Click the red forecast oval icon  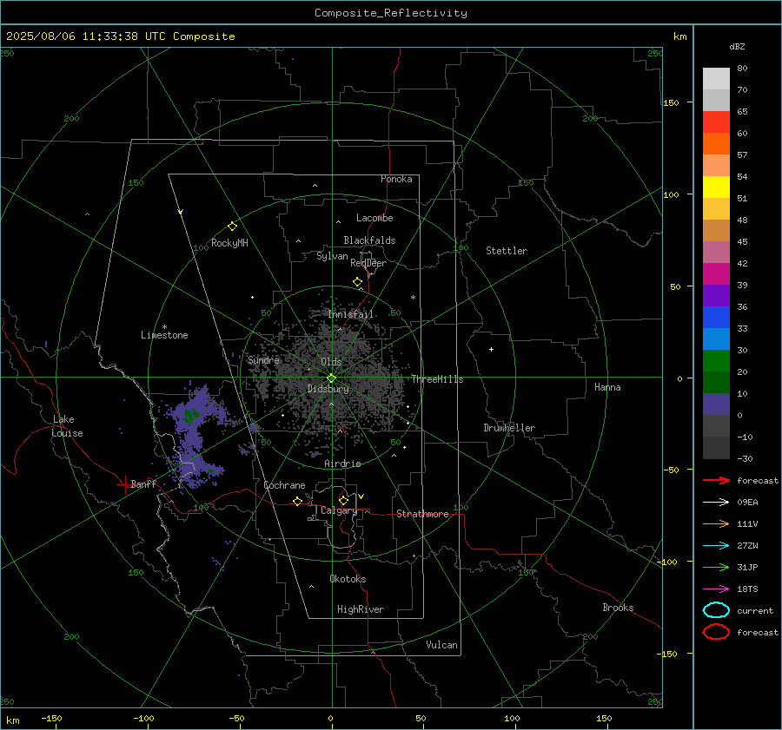(x=716, y=632)
